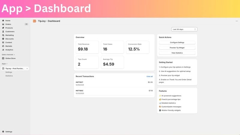
Task: Open Products in the sidebar
Action: (9, 28)
